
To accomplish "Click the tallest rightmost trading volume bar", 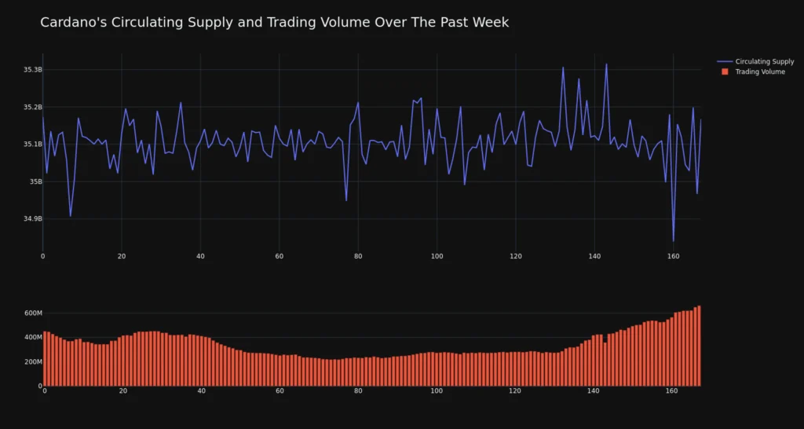I will [x=699, y=346].
